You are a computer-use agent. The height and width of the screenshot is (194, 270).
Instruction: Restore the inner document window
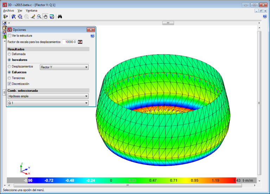pyautogui.click(x=261, y=11)
